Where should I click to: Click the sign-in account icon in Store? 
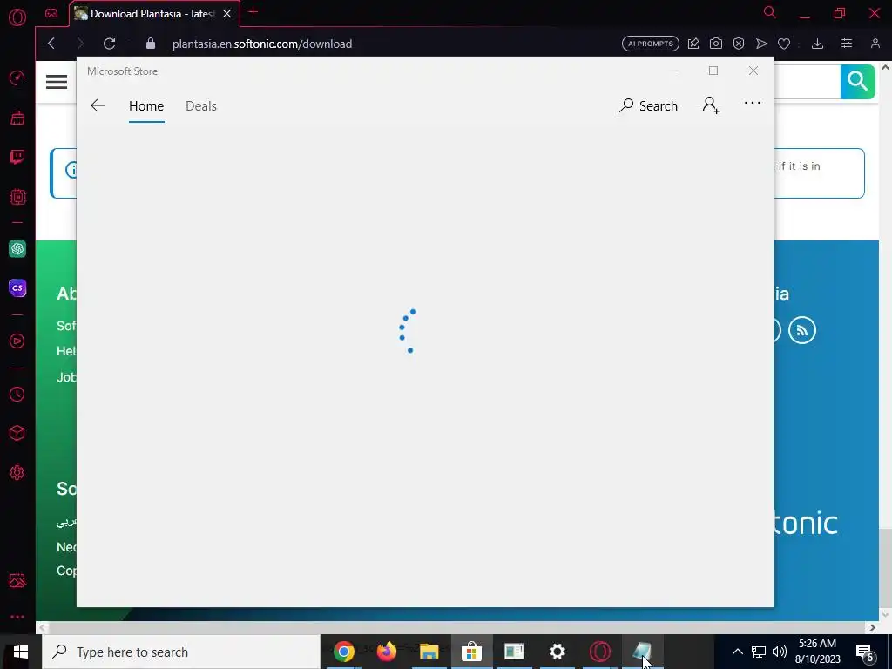coord(711,105)
